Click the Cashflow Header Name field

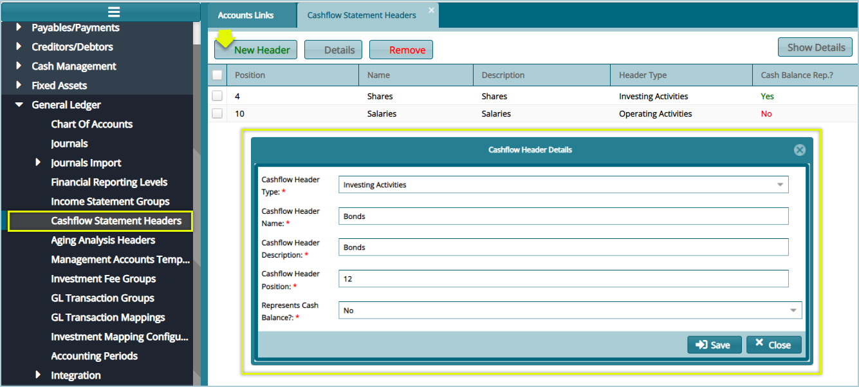(x=563, y=216)
